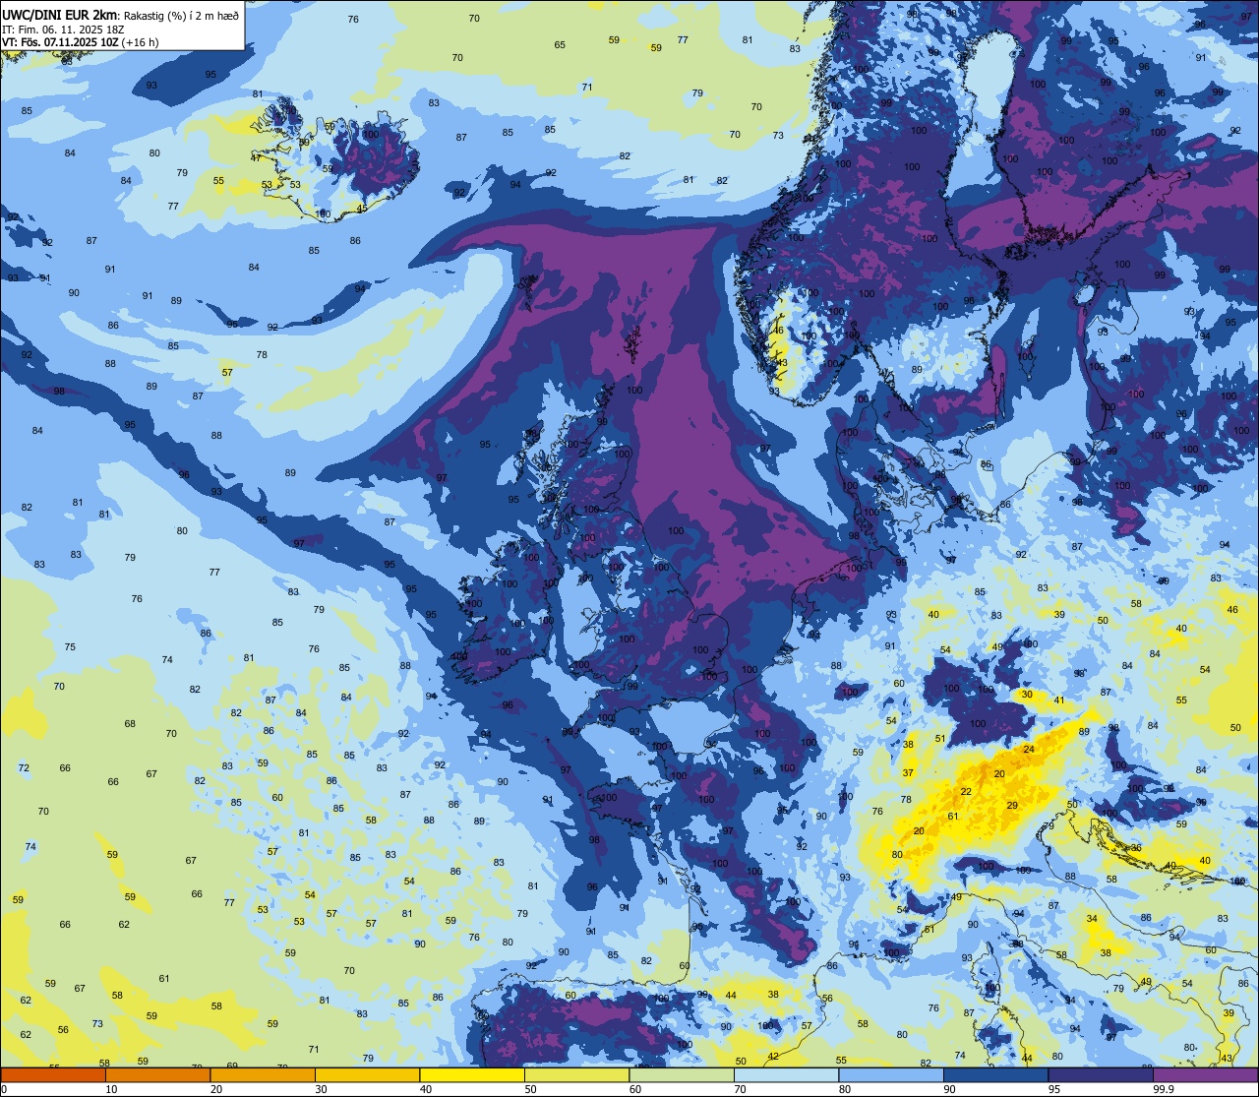The width and height of the screenshot is (1259, 1097).
Task: Click the legend swatch between 20 and 30
Action: 263,1075
